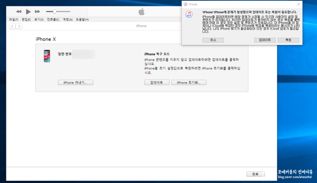Click the play button in iTunes

tap(28, 12)
